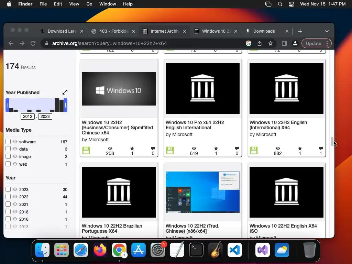Check the web media type checkbox
This screenshot has width=352, height=264.
[8, 164]
